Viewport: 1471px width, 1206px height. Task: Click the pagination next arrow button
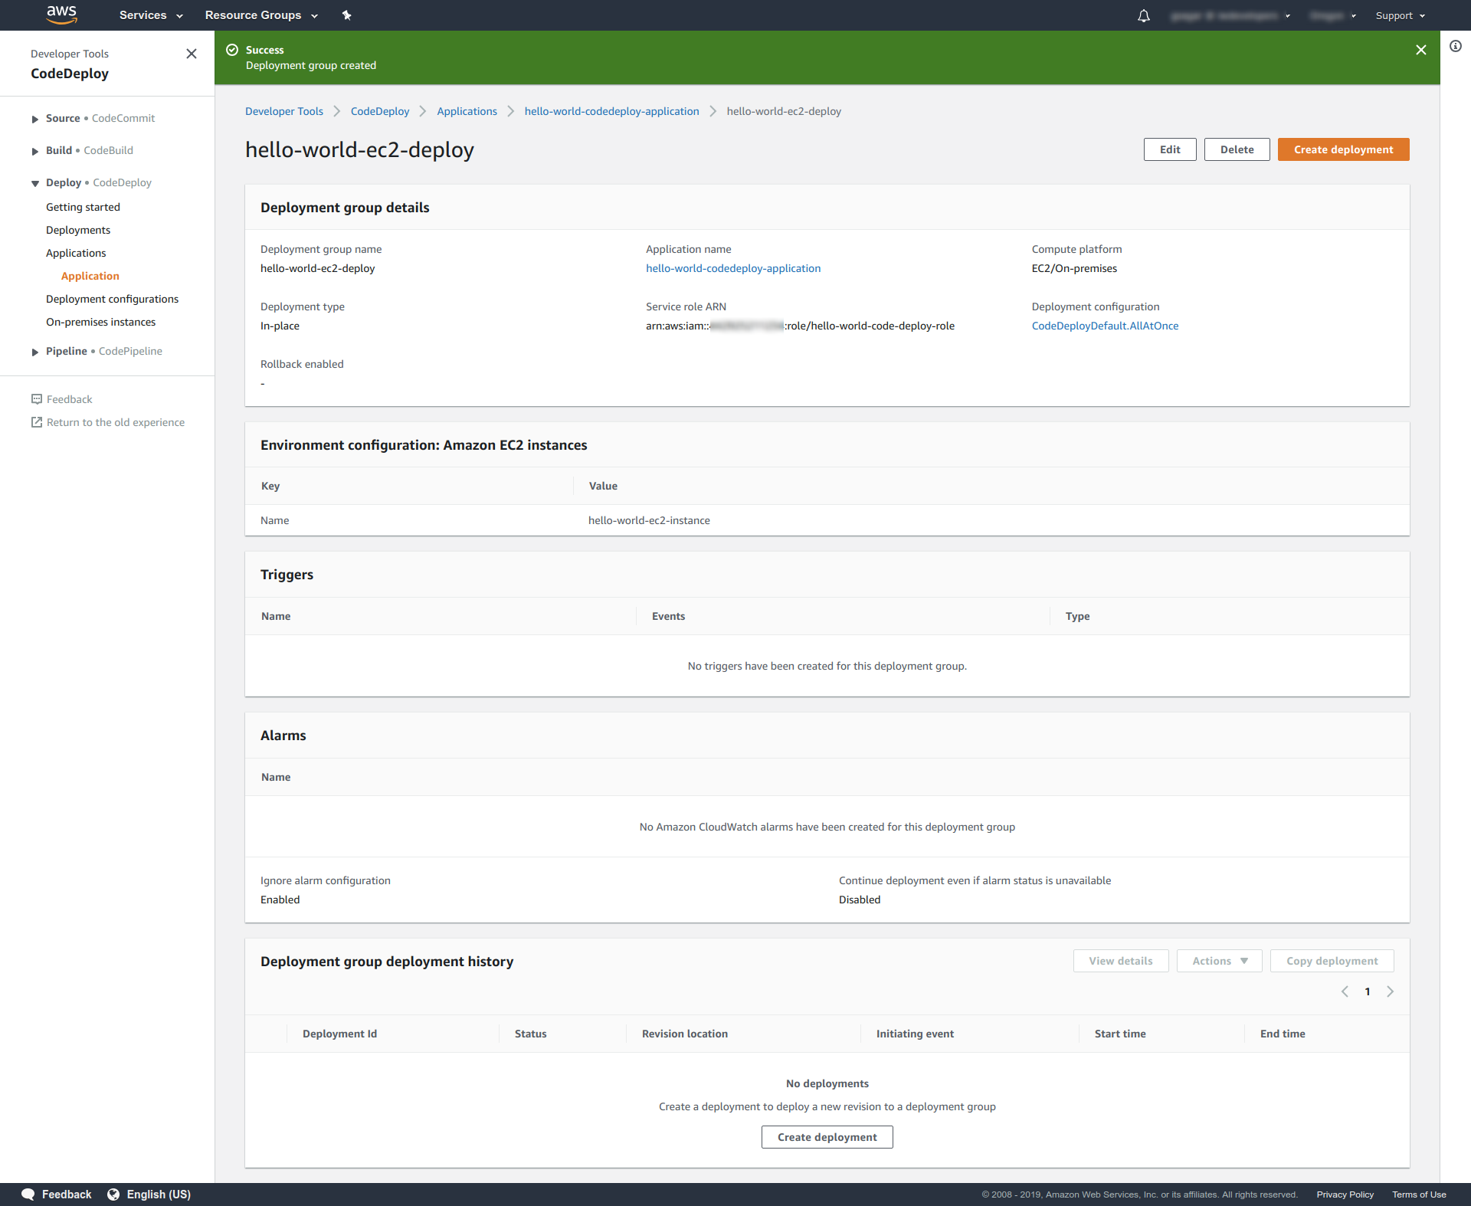tap(1391, 991)
